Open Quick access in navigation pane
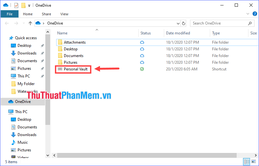Image resolution: width=259 pixels, height=166 pixels. (26, 38)
